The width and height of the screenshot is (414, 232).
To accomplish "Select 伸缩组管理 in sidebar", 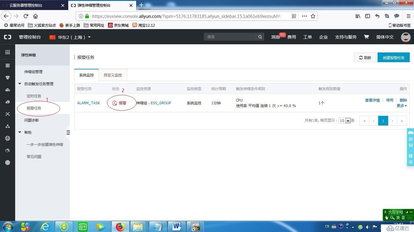I will pos(33,72).
